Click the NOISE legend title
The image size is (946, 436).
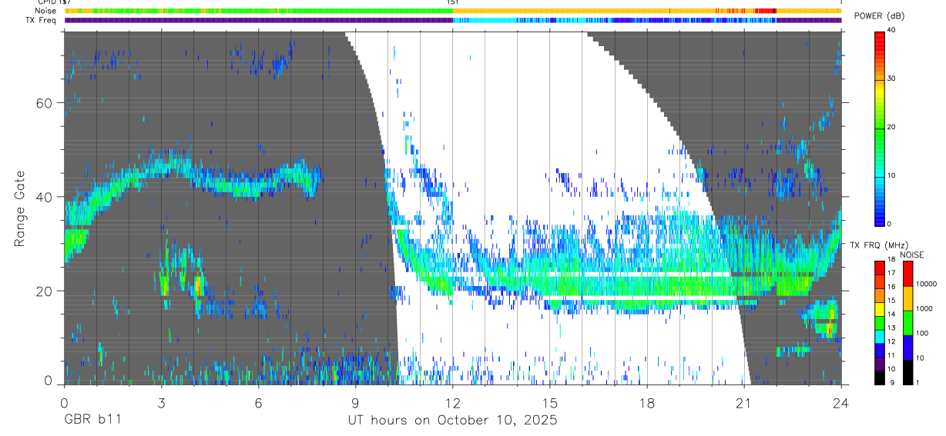(912, 255)
